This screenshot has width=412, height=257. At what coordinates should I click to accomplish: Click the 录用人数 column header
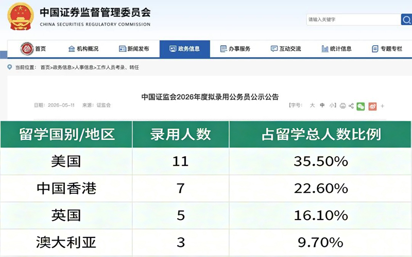click(x=181, y=134)
